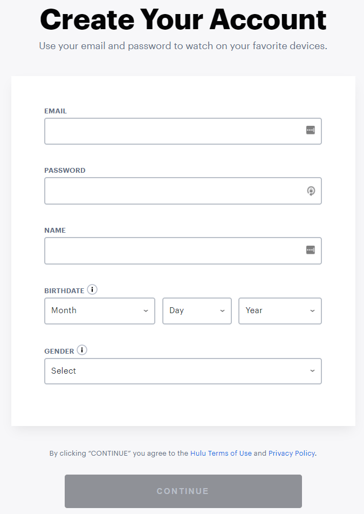This screenshot has height=514, width=364.
Task: Focus the Email input field
Action: coord(183,131)
